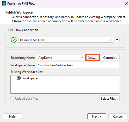Create a repository with the New... button
Viewport: 129px width, 122px height.
[93, 57]
